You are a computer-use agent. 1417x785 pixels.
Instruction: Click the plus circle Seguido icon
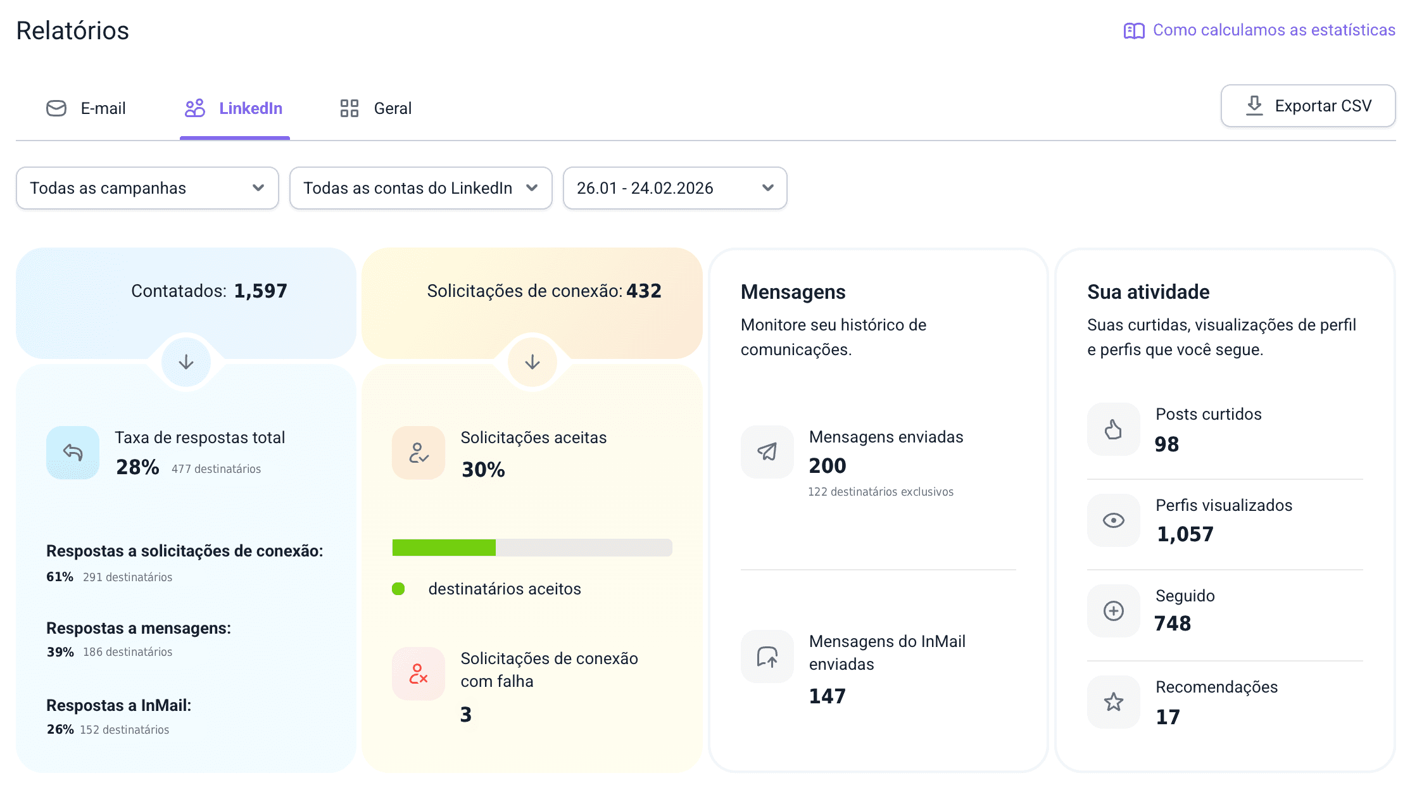tap(1113, 611)
